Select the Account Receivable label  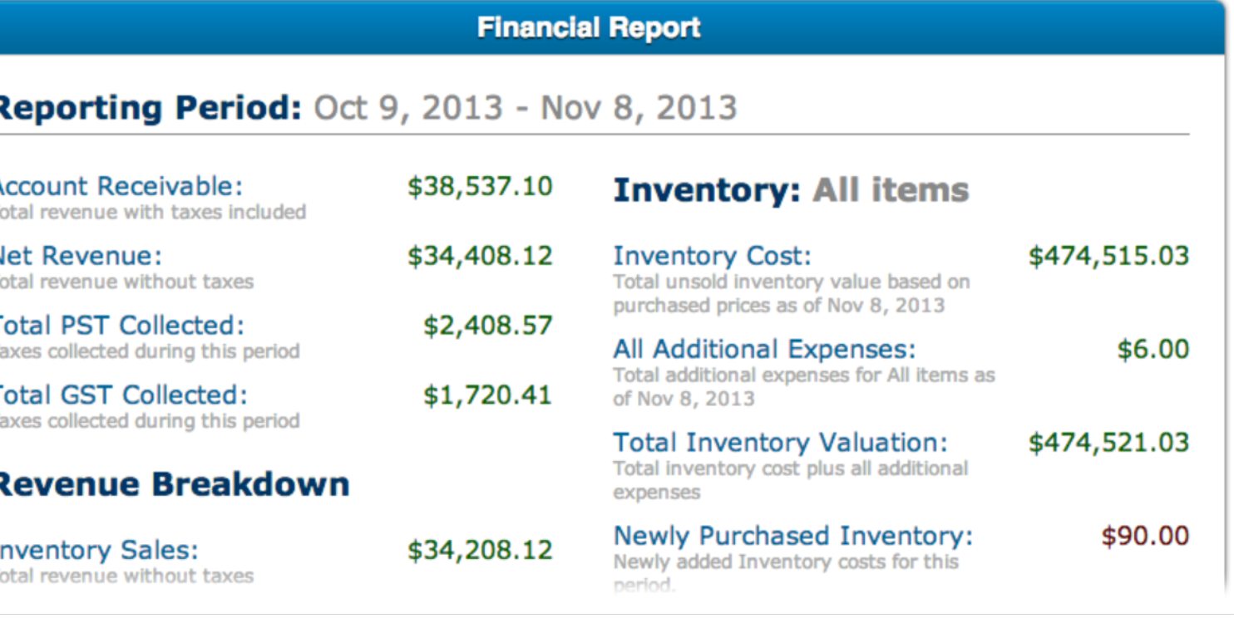121,186
